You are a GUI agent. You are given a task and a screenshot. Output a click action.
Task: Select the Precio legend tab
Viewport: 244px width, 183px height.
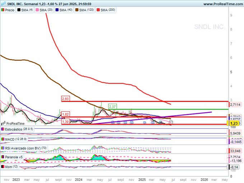[8, 10]
